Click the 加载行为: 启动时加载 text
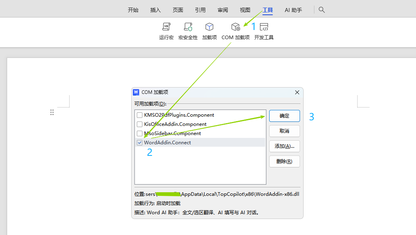This screenshot has height=235, width=416. (x=157, y=203)
